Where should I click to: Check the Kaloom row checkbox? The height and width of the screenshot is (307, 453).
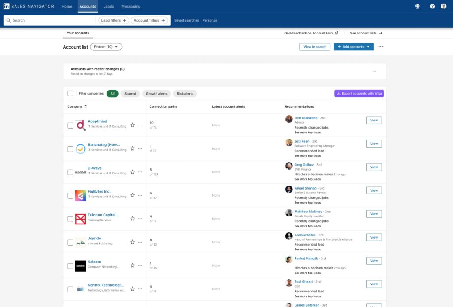[x=70, y=266]
